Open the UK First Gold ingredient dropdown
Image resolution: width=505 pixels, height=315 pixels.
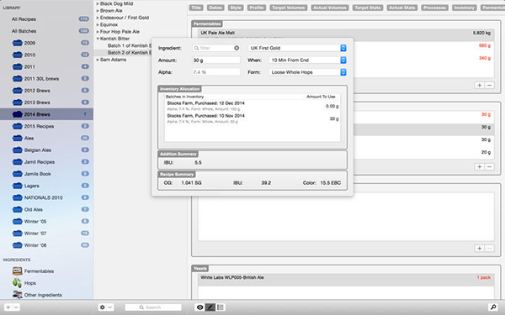pyautogui.click(x=297, y=48)
